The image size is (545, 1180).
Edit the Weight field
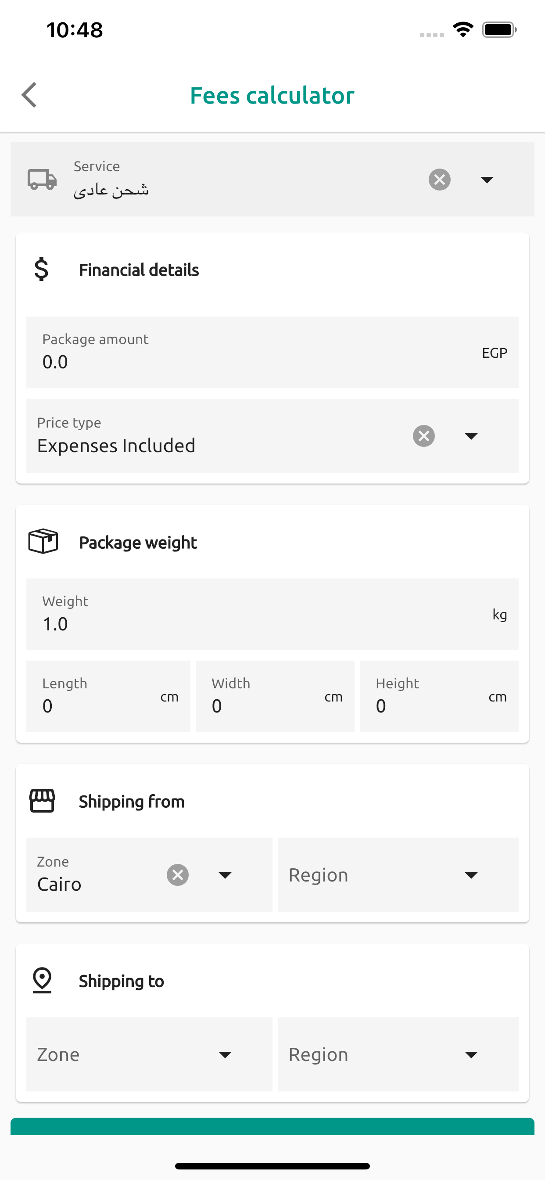tap(256, 623)
